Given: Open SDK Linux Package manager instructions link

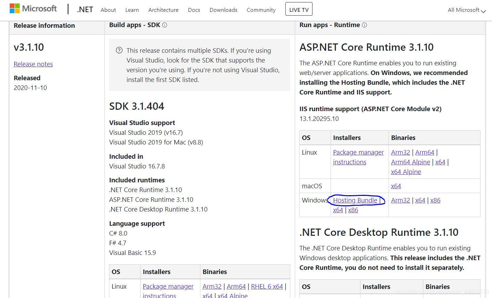Looking at the screenshot, I should click(168, 291).
